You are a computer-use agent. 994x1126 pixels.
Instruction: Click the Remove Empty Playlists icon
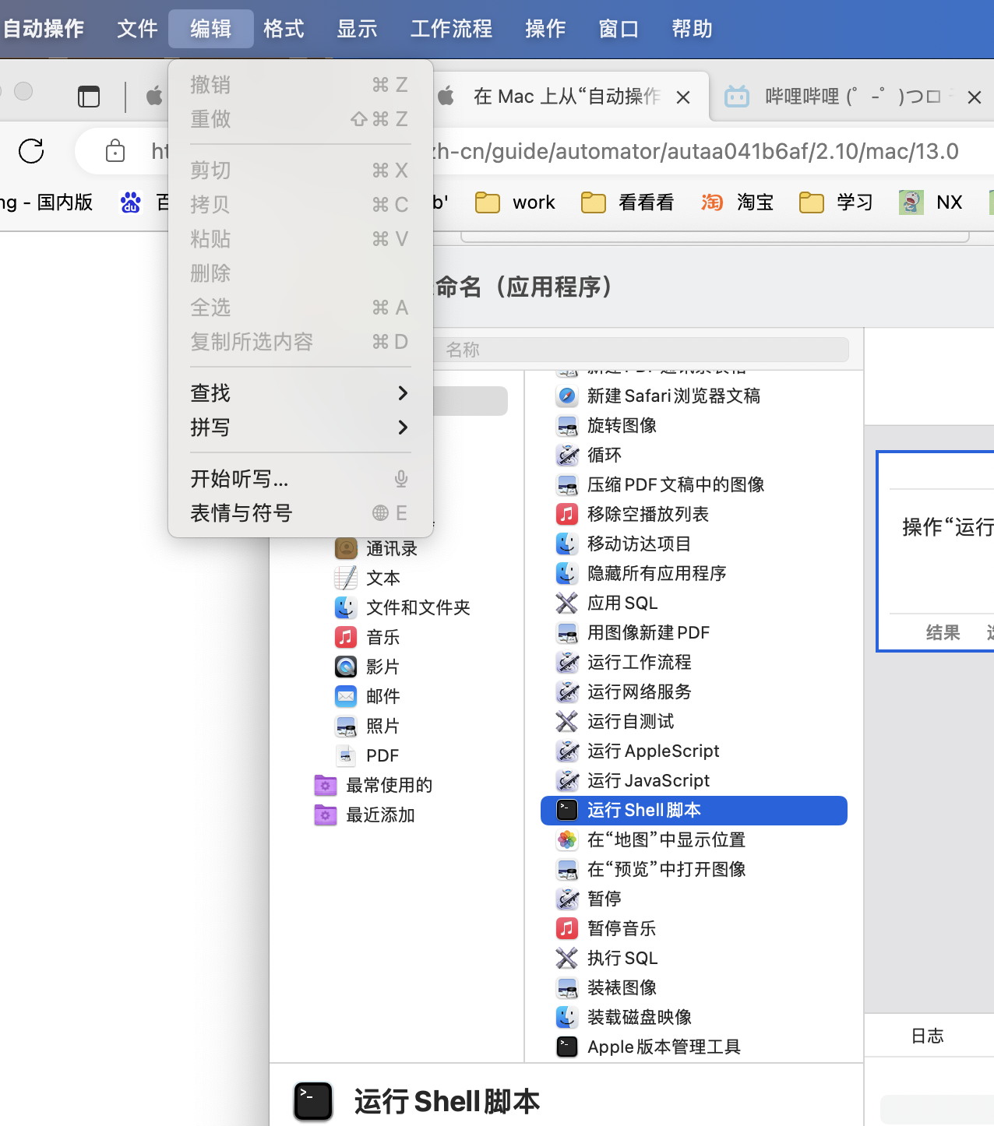click(x=567, y=514)
